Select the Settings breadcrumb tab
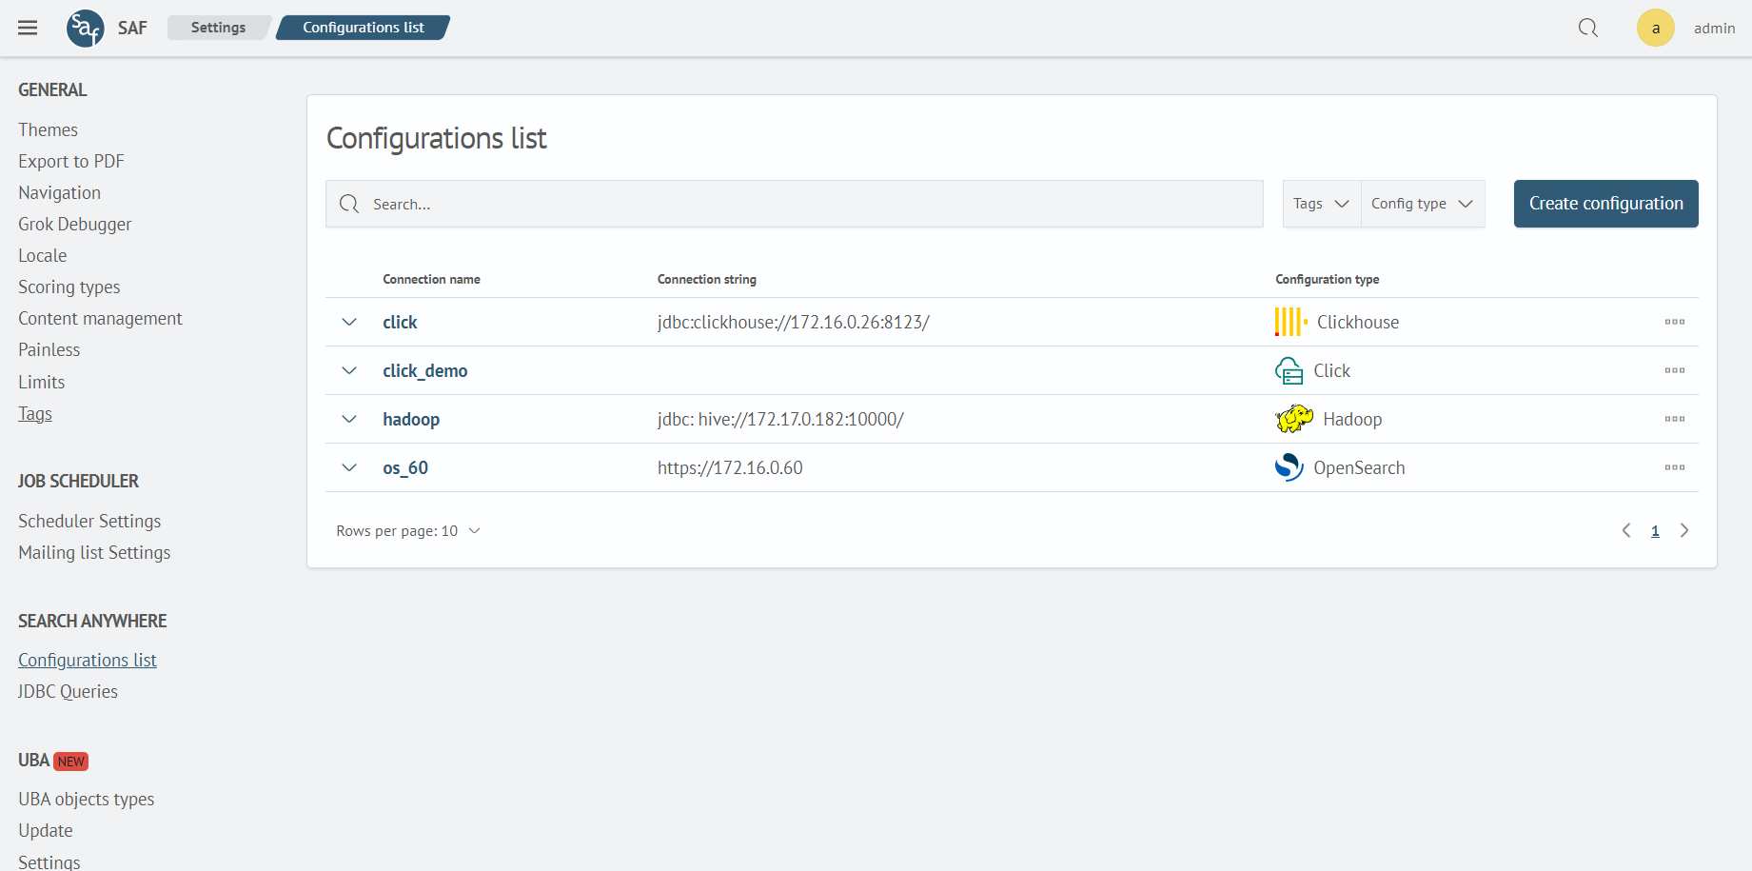This screenshot has height=871, width=1752. click(x=218, y=28)
